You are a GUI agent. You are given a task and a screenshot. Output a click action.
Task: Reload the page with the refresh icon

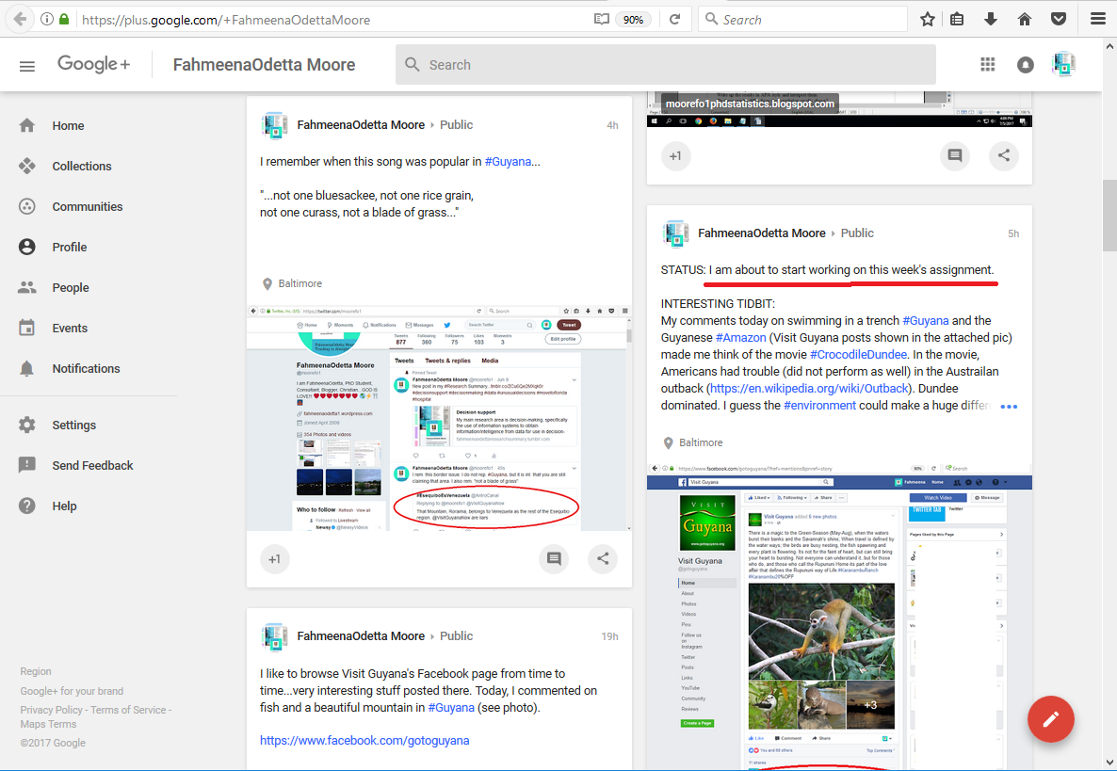674,19
